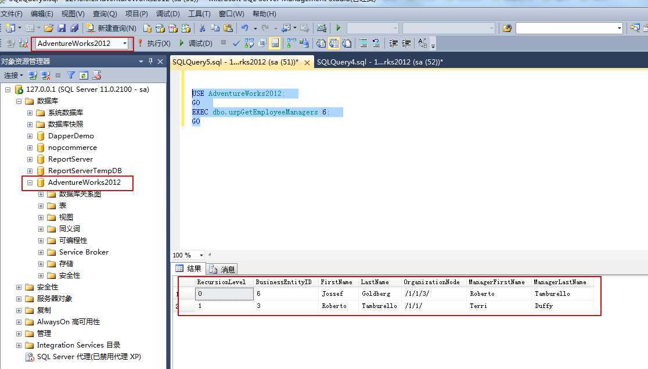
Task: Click the Uncomment selected lines icon
Action: (x=376, y=43)
